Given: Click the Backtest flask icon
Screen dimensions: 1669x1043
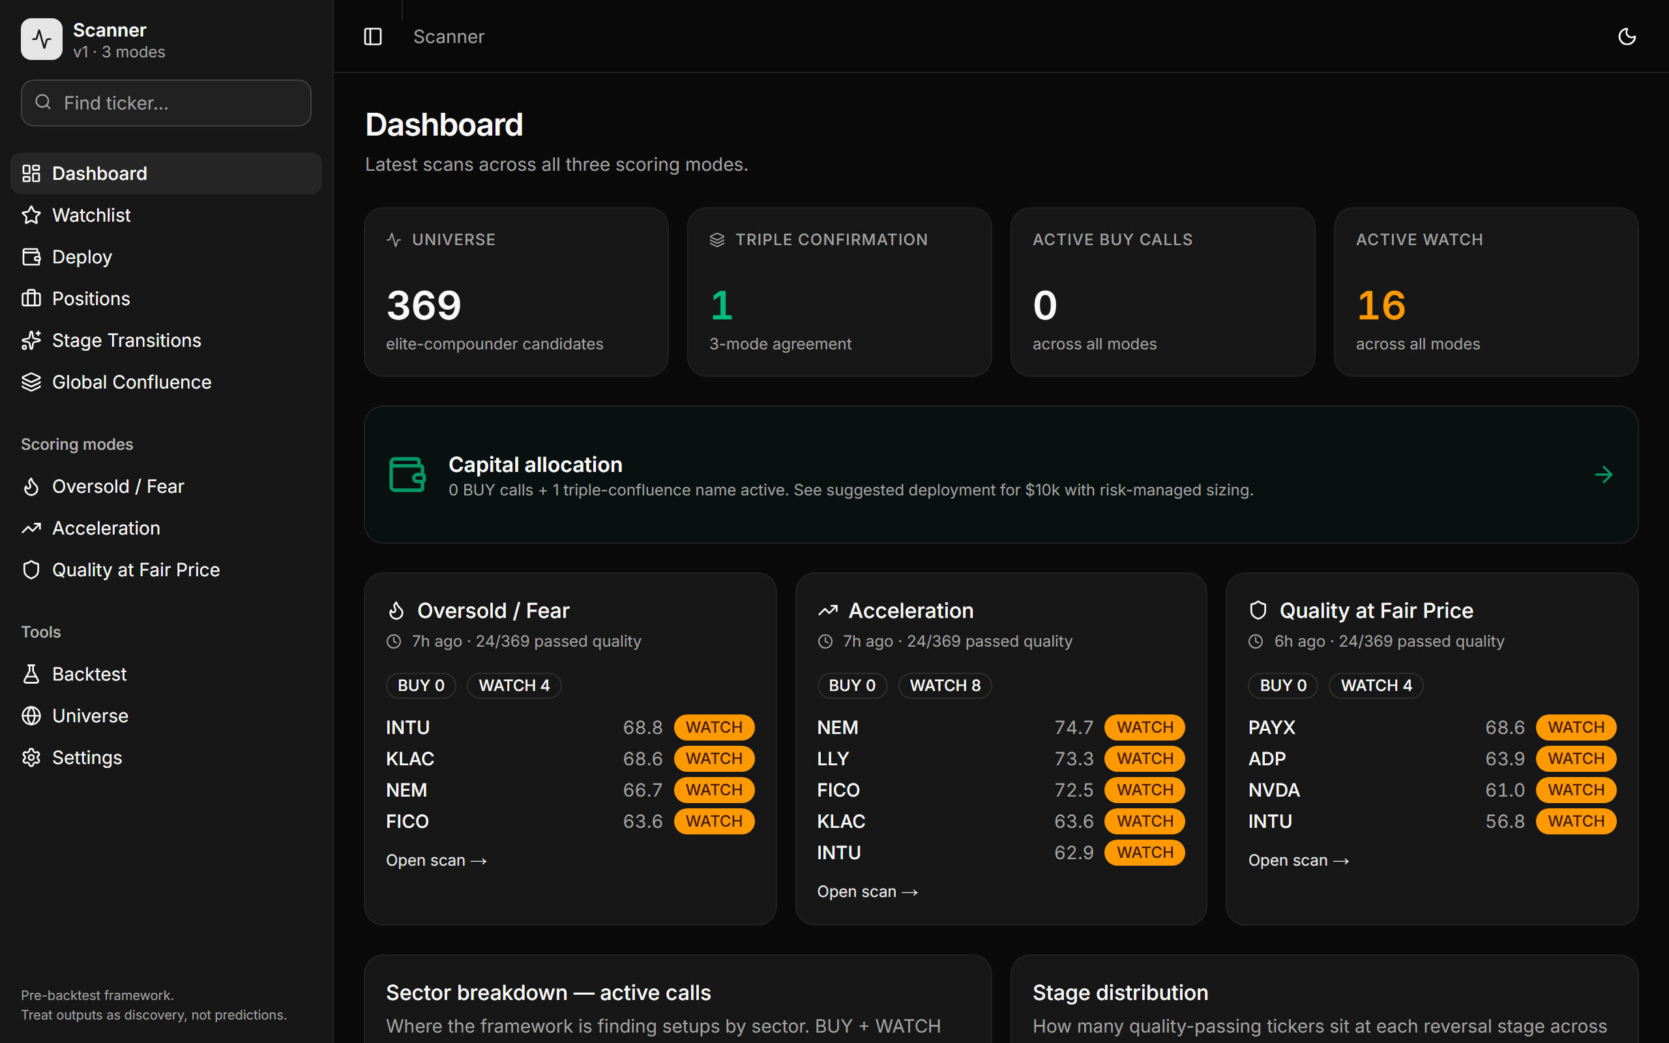Looking at the screenshot, I should (x=31, y=674).
